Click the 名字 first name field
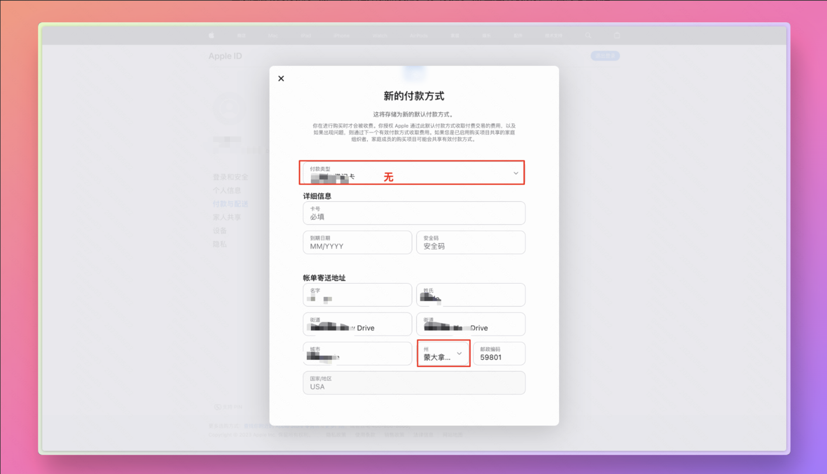 (x=357, y=295)
